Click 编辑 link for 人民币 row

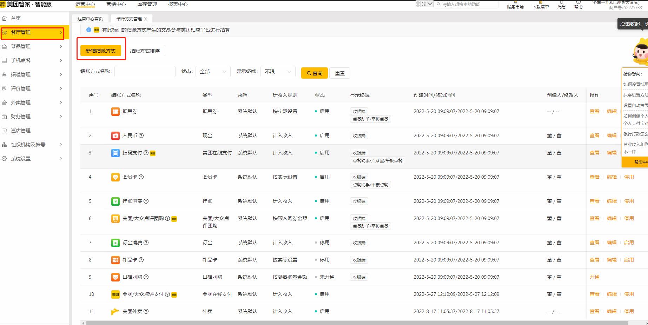[611, 135]
